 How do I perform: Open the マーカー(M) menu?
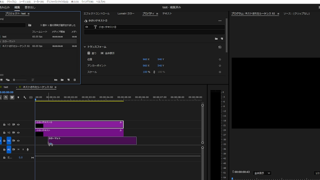[38, 2]
